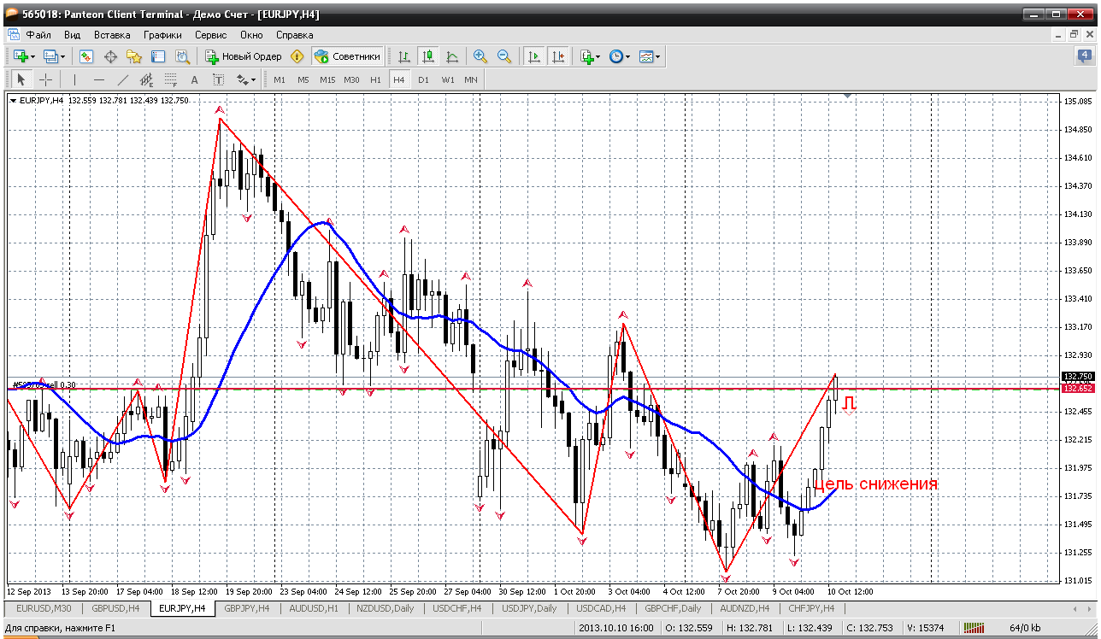Click the arrows objects icon
The height and width of the screenshot is (639, 1101).
(x=242, y=79)
